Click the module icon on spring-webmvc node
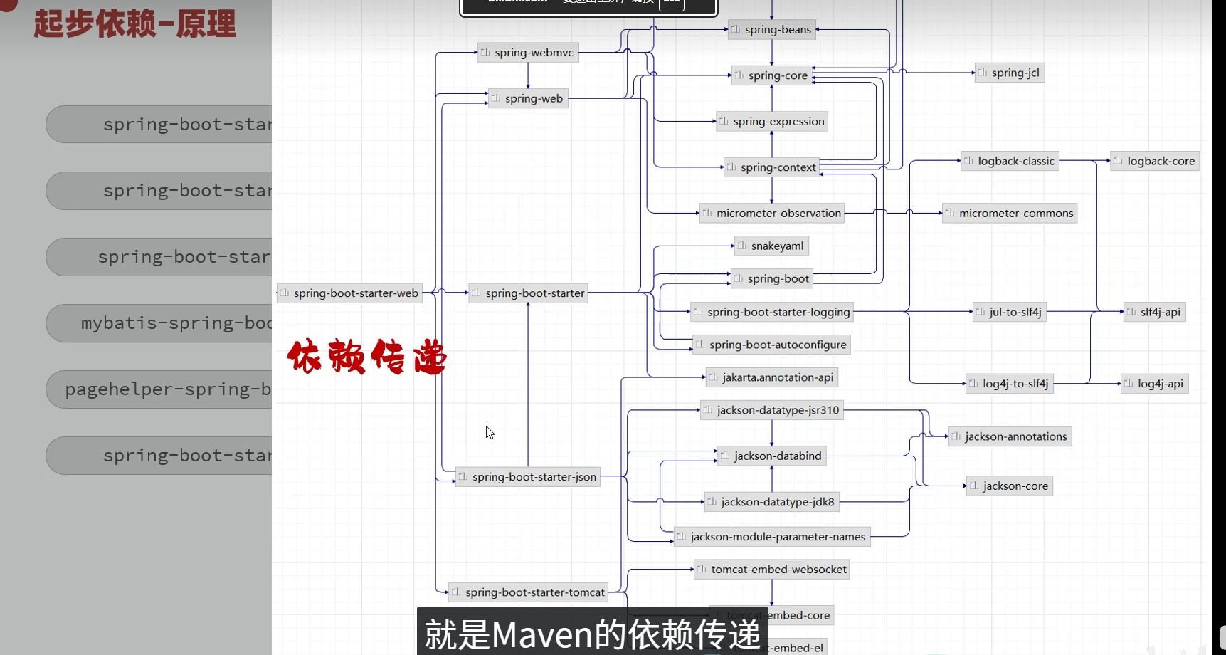This screenshot has width=1226, height=655. [485, 53]
